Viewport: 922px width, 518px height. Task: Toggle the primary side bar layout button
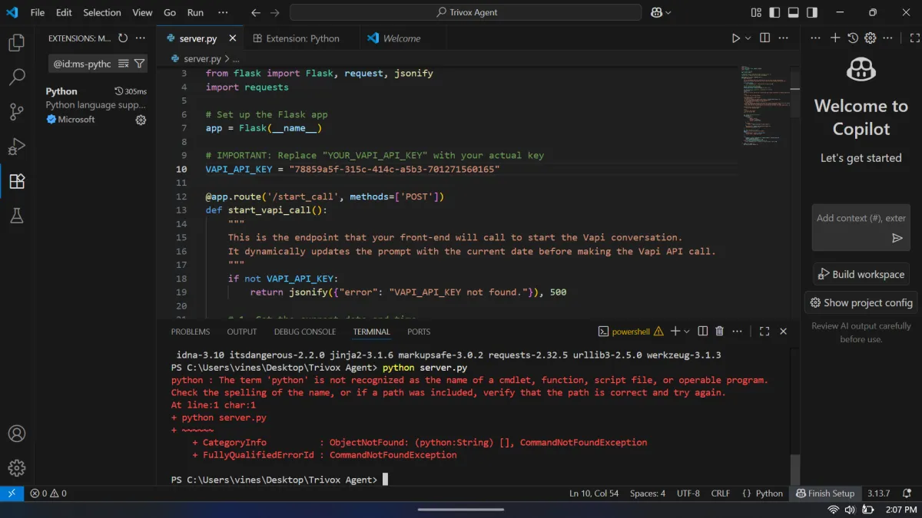[774, 12]
